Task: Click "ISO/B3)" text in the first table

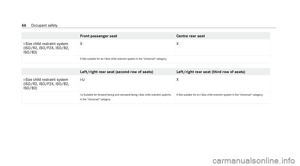Action: click(x=30, y=52)
